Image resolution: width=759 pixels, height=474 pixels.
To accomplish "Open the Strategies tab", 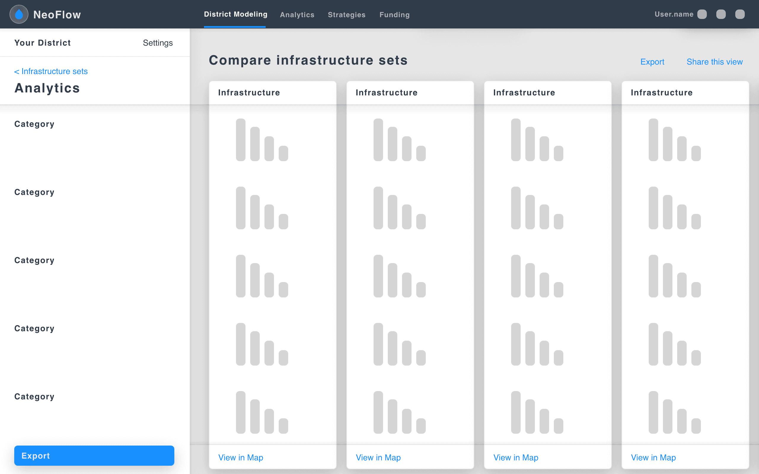I will pyautogui.click(x=347, y=15).
